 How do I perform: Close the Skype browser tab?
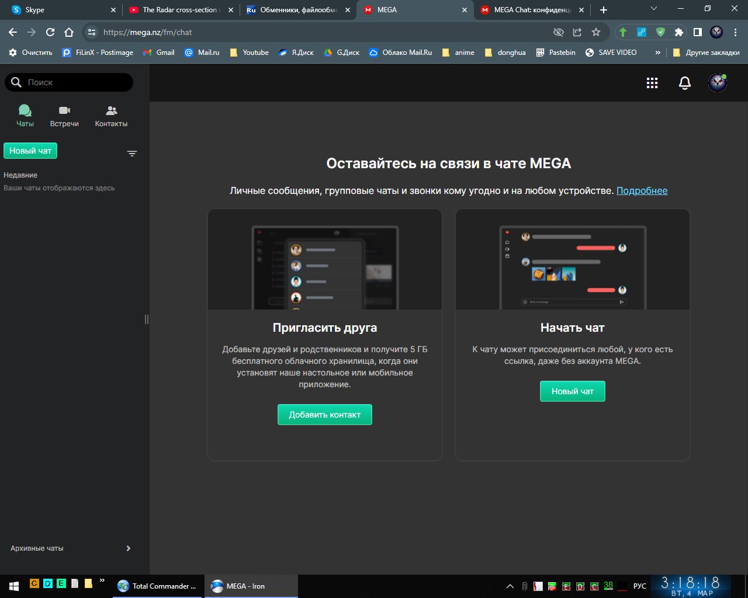[113, 10]
